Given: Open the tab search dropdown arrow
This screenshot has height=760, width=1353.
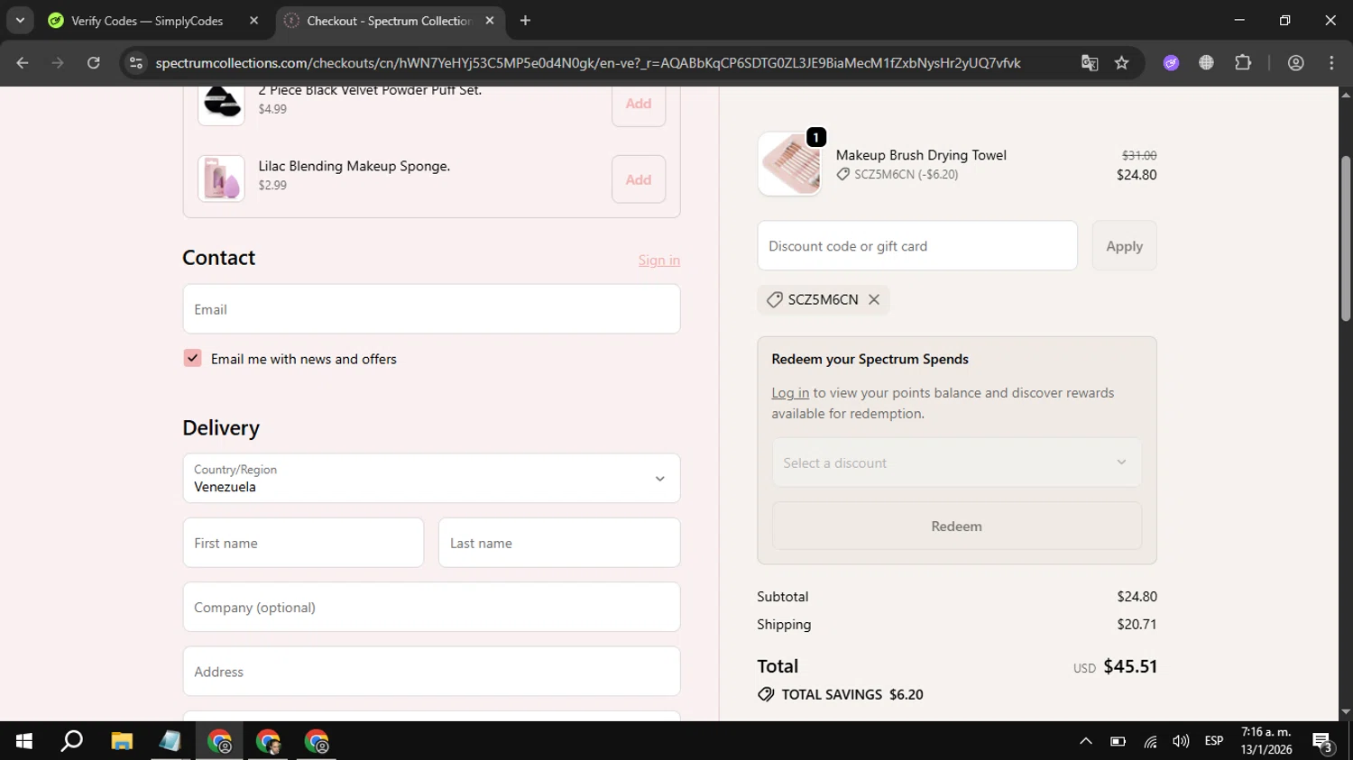Looking at the screenshot, I should tap(20, 20).
